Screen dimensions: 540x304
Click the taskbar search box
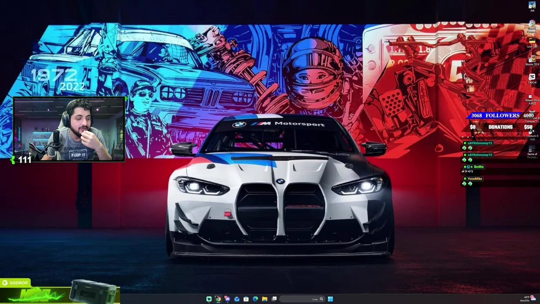click(302, 299)
